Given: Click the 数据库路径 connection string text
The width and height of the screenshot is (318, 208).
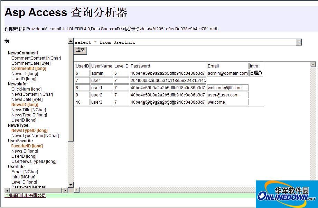Looking at the screenshot, I should point(111,29).
